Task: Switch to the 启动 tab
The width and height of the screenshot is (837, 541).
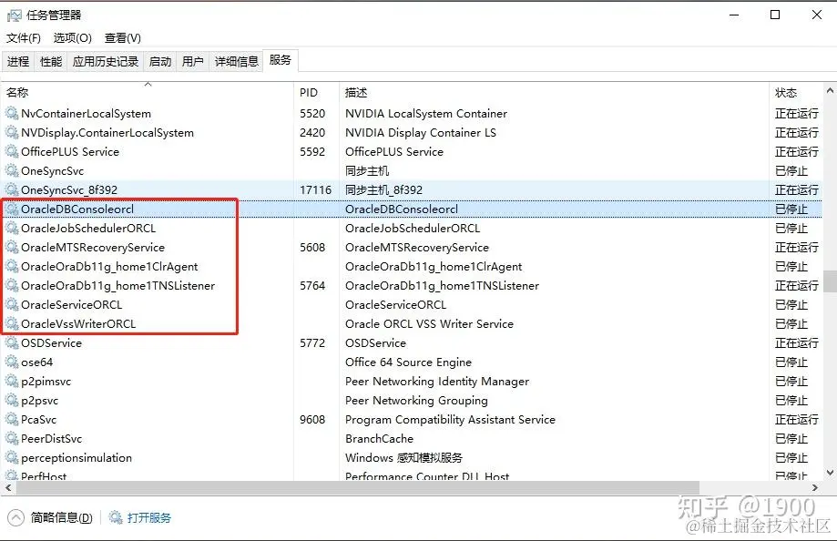Action: coord(160,61)
